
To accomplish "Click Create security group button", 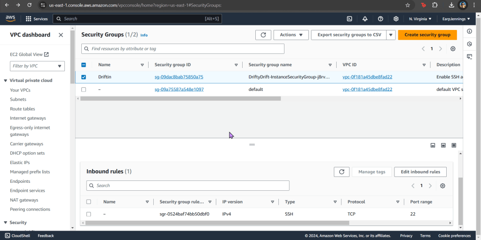I will (x=427, y=35).
